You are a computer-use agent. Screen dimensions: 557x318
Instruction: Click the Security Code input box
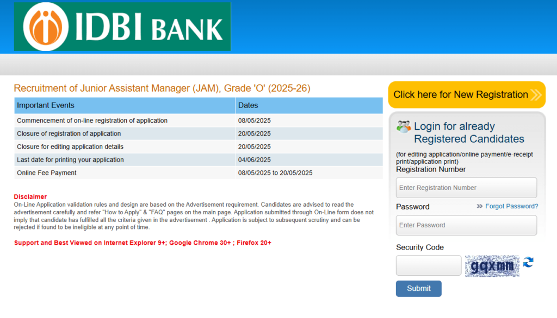coord(429,265)
